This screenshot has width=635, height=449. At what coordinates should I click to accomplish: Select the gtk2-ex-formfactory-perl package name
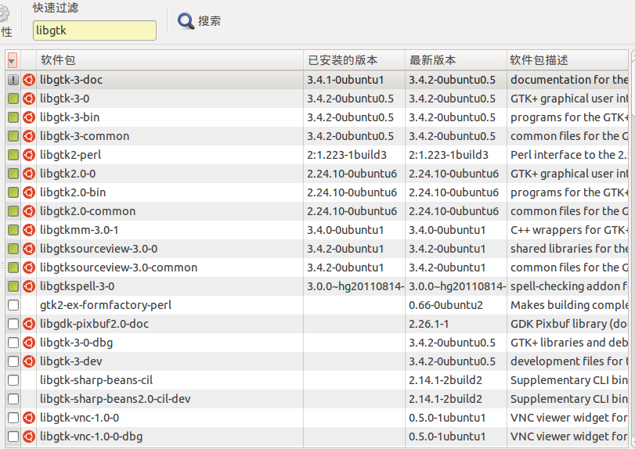point(106,305)
